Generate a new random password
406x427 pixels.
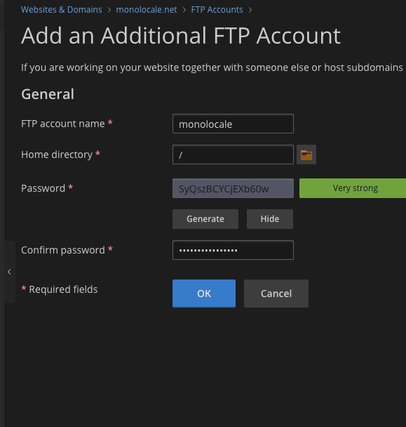205,219
